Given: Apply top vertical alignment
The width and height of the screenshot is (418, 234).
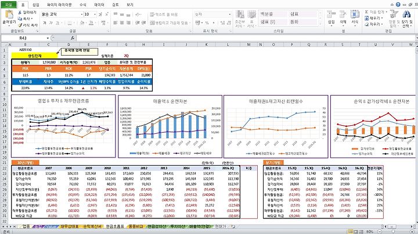Looking at the screenshot, I should [x=116, y=14].
